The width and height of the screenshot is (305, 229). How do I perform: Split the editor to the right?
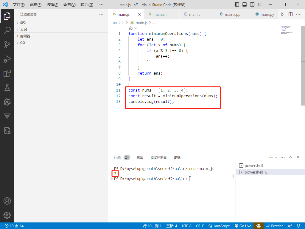290,14
